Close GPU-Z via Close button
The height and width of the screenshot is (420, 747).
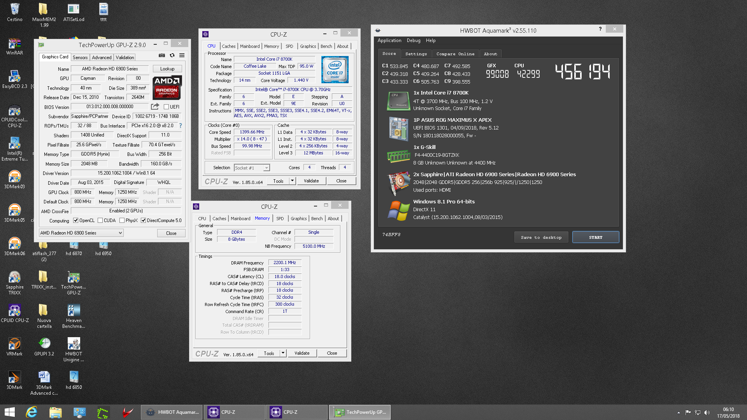[171, 233]
